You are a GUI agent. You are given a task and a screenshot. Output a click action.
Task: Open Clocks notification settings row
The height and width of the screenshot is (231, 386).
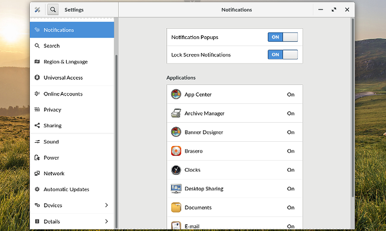coord(234,170)
